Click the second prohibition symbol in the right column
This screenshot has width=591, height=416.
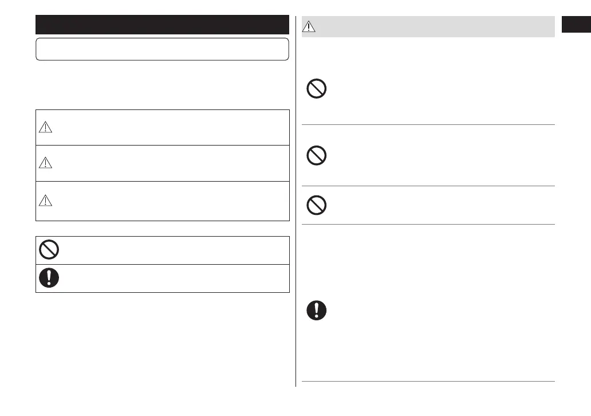317,156
